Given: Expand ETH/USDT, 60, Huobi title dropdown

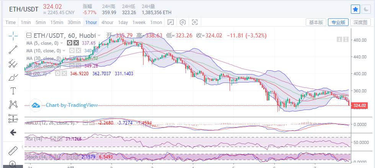Looking at the screenshot, I should [99, 36].
